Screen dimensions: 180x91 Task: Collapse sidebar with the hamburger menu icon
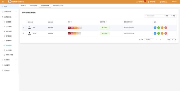[x=3, y=2]
